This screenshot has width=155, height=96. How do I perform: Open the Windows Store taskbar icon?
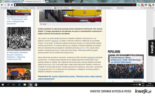point(36,85)
